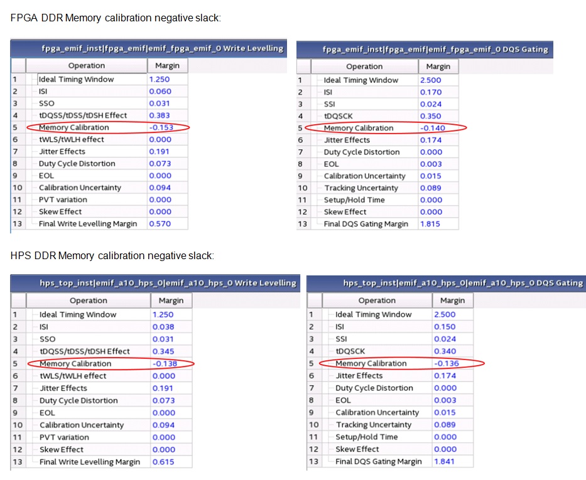Select tWLS/tWLH effect row in FPGA Write Levelling

click(x=99, y=139)
